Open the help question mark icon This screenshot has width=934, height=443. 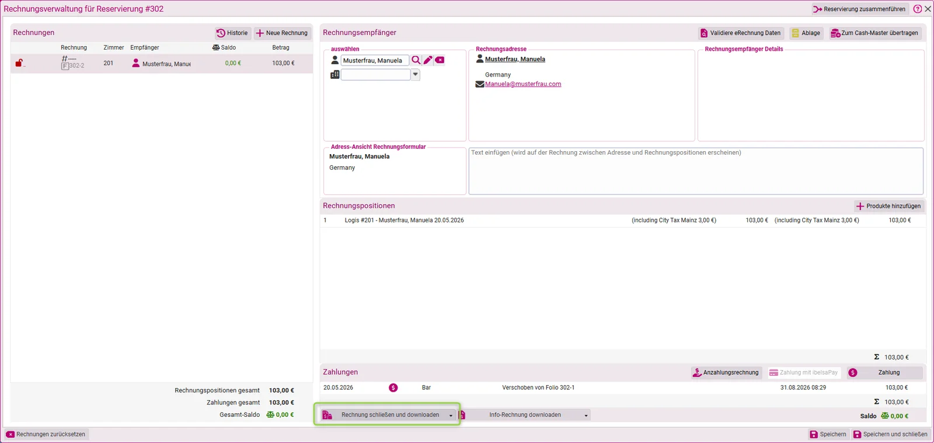pos(918,9)
